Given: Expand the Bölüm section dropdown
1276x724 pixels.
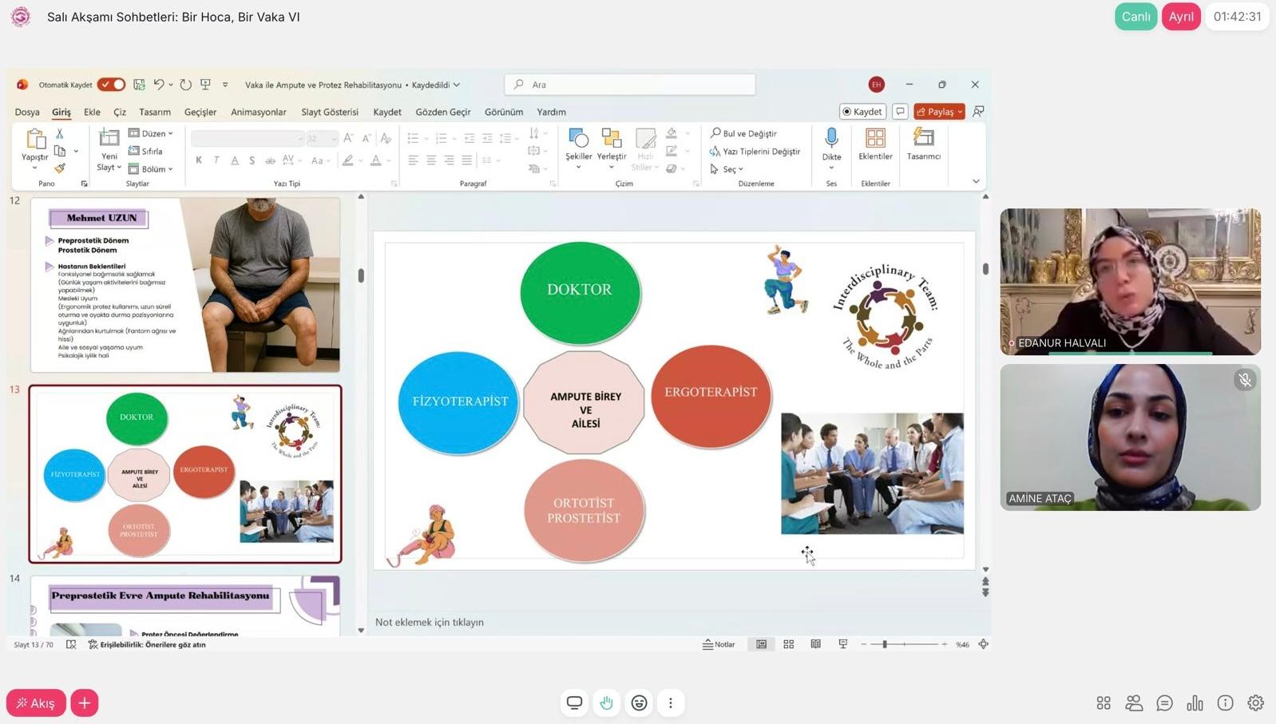Looking at the screenshot, I should coord(152,169).
